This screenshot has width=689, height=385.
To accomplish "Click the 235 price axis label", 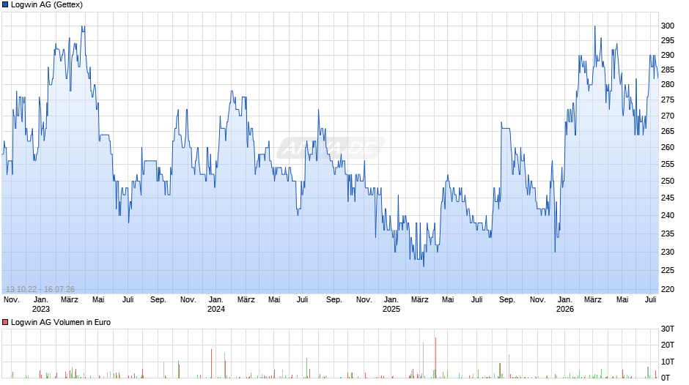I will pos(668,233).
